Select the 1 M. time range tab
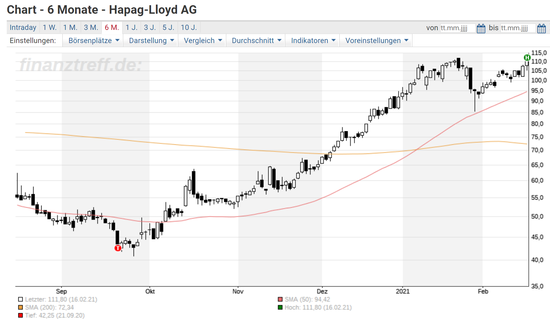550x319 pixels. [x=70, y=27]
